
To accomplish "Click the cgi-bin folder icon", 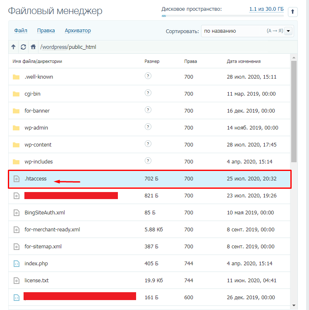I will pyautogui.click(x=16, y=94).
